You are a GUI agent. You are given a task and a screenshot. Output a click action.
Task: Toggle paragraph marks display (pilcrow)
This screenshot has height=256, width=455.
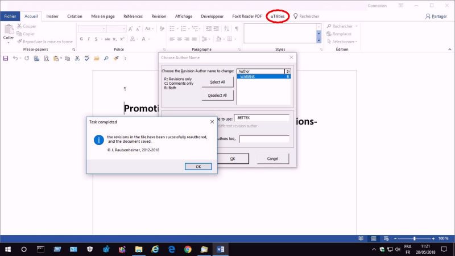pos(237,28)
